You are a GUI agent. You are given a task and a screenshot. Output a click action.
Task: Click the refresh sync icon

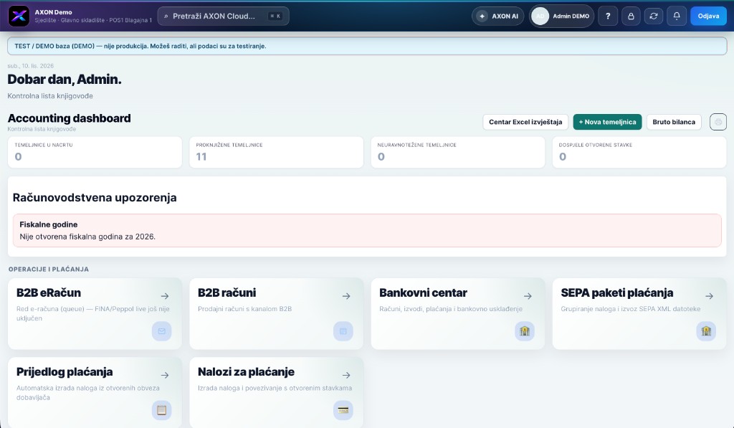click(x=654, y=16)
